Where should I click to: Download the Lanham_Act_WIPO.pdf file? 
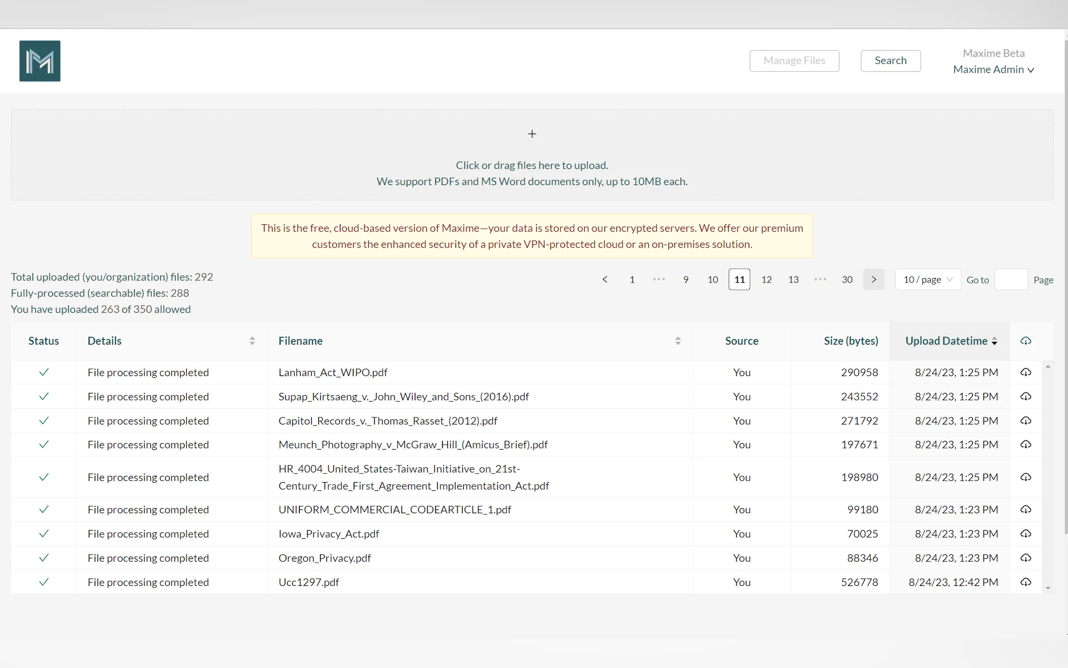pyautogui.click(x=1025, y=372)
